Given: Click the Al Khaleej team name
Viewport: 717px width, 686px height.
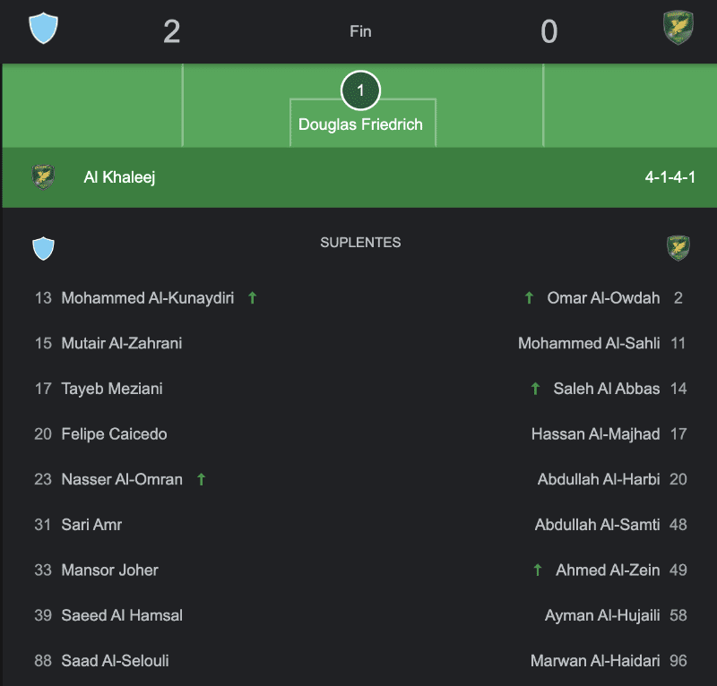Looking at the screenshot, I should click(x=119, y=177).
